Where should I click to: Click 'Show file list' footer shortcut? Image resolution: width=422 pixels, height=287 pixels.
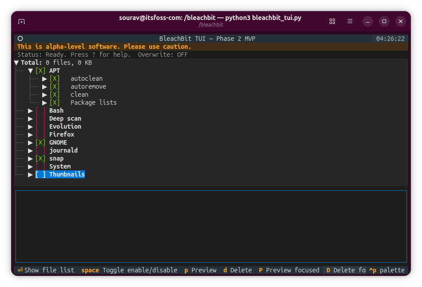click(x=46, y=270)
